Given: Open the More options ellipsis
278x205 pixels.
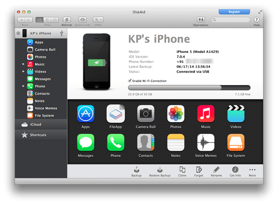Looking at the screenshot, I should pos(253,170).
